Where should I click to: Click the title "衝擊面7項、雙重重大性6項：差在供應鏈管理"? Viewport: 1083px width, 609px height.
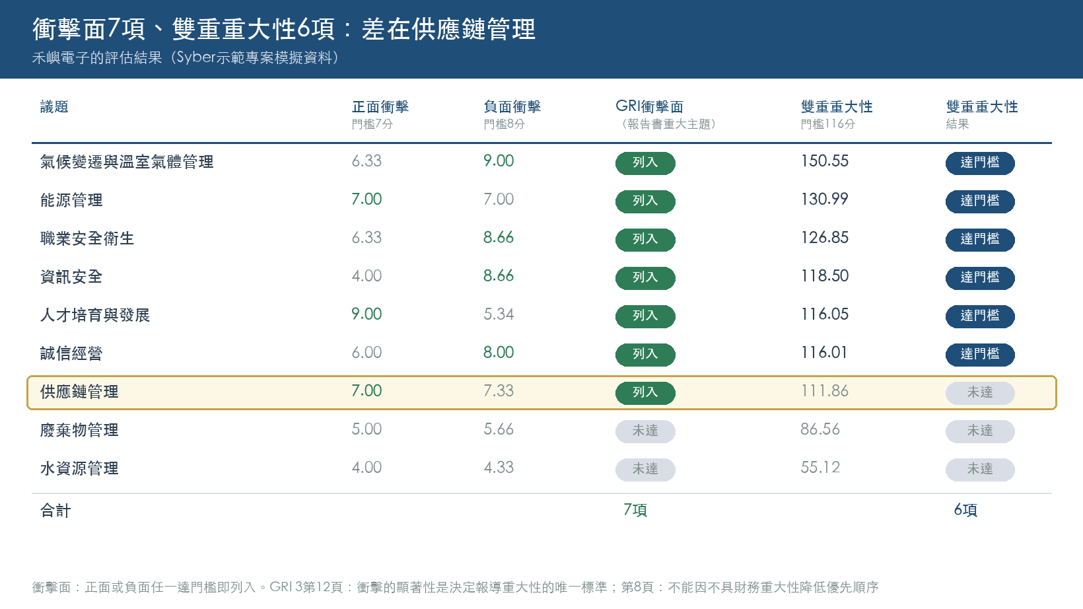pos(284,29)
